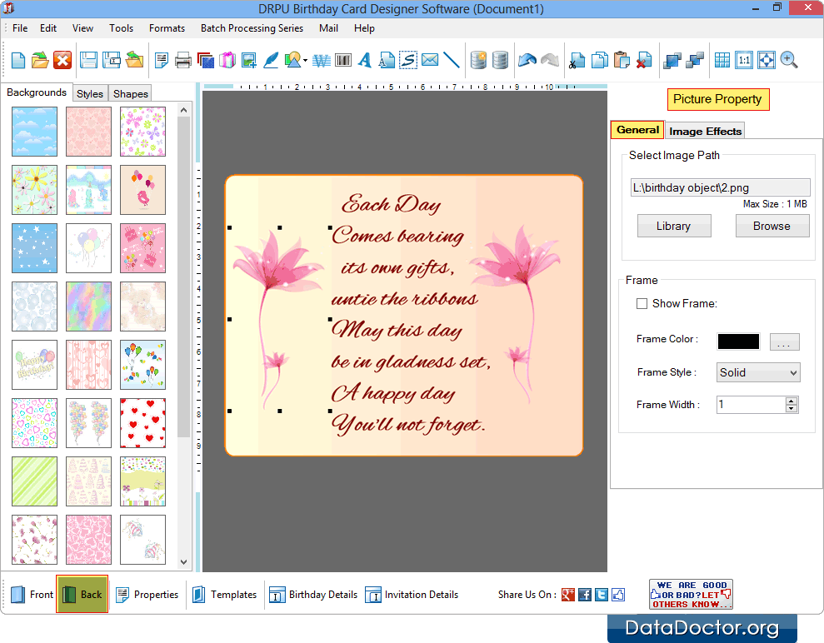Switch to the Image Effects tab
The width and height of the screenshot is (824, 643).
705,132
